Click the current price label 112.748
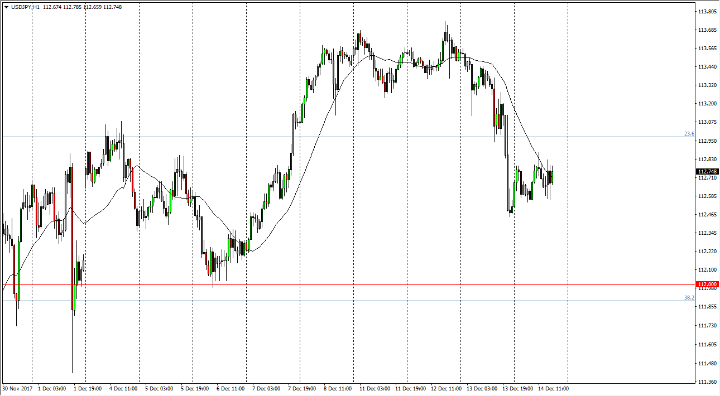The width and height of the screenshot is (720, 396). 707,171
